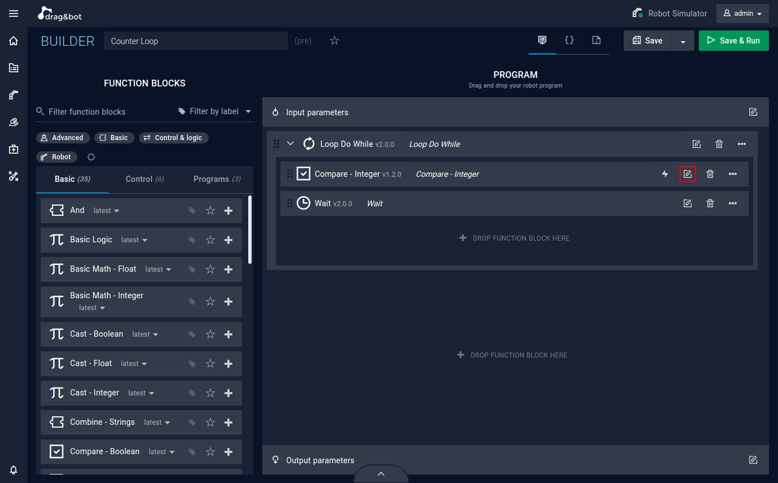Viewport: 778px width, 483px height.
Task: Add the Basic Logic block with plus
Action: 228,240
